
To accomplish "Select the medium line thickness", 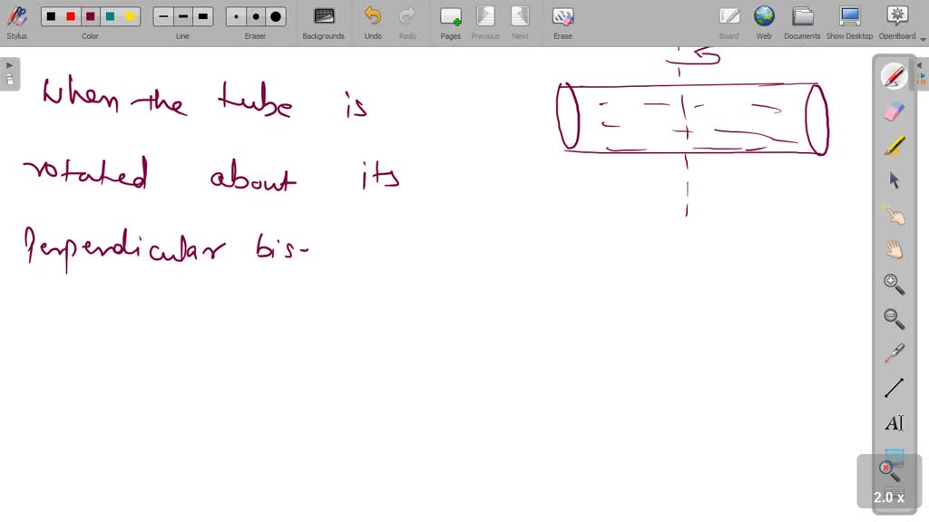I will pyautogui.click(x=181, y=15).
